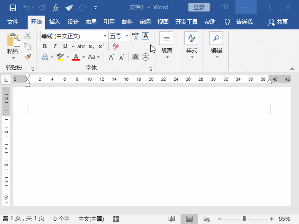Expand the 样式 styles dropdown
This screenshot has width=299, height=224.
pos(191,57)
